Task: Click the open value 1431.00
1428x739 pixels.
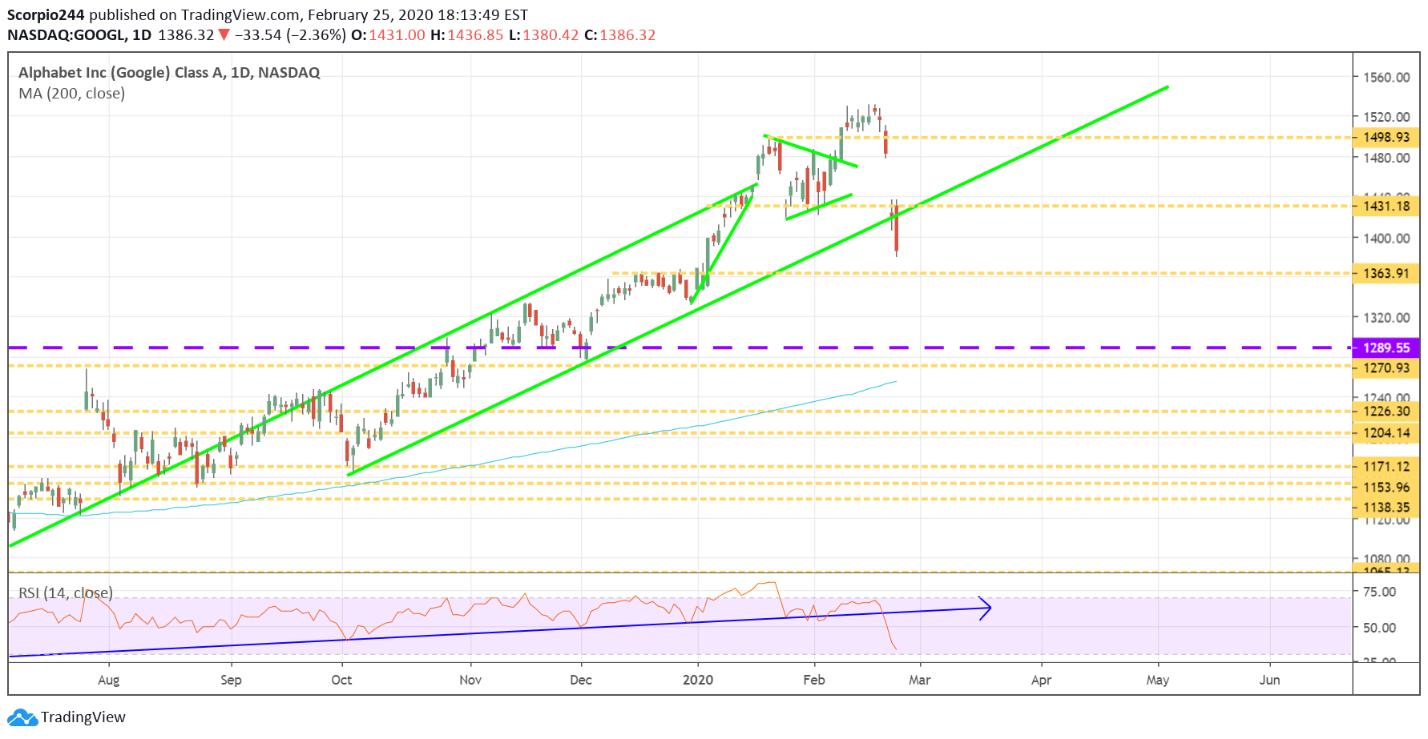Action: click(x=397, y=35)
